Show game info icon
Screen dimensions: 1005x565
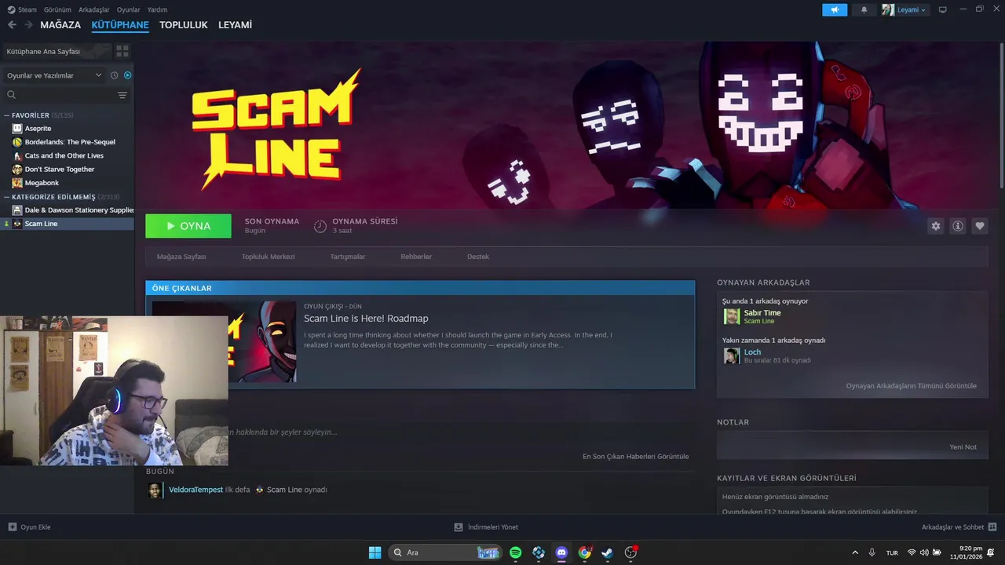point(958,226)
